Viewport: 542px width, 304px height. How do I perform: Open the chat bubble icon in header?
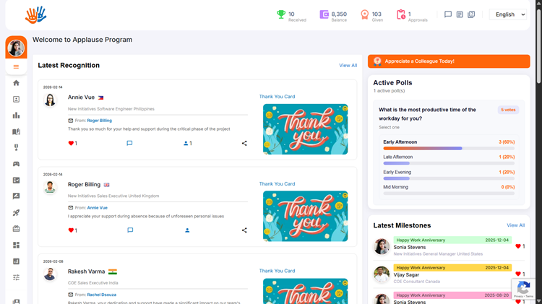point(448,14)
